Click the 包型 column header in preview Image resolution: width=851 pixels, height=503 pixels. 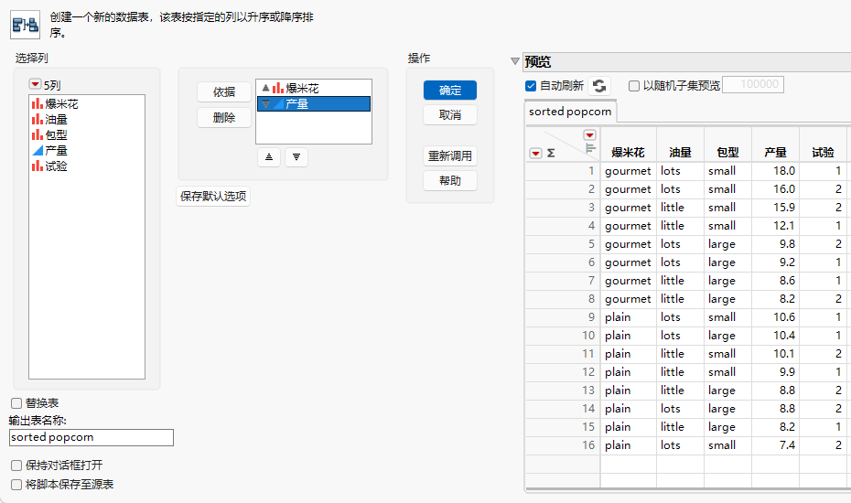click(x=727, y=153)
